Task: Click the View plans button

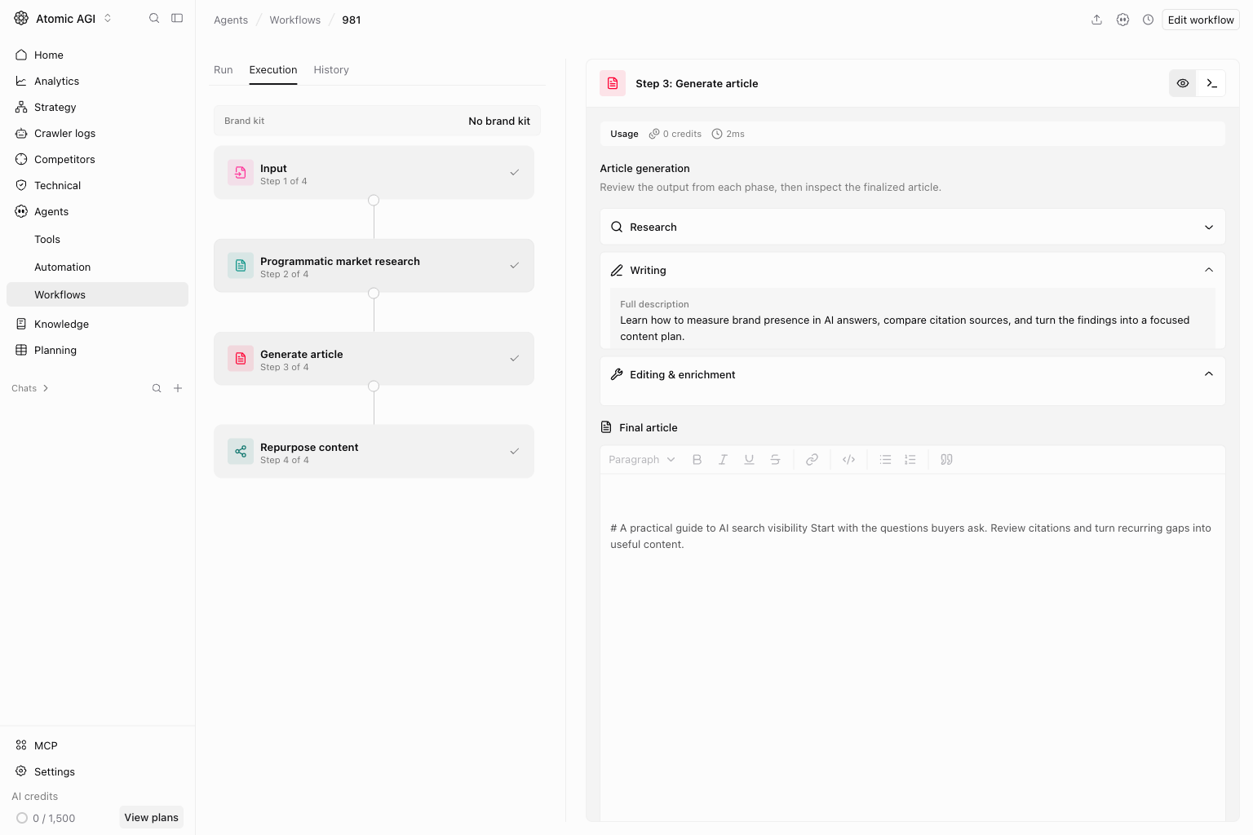Action: point(151,817)
